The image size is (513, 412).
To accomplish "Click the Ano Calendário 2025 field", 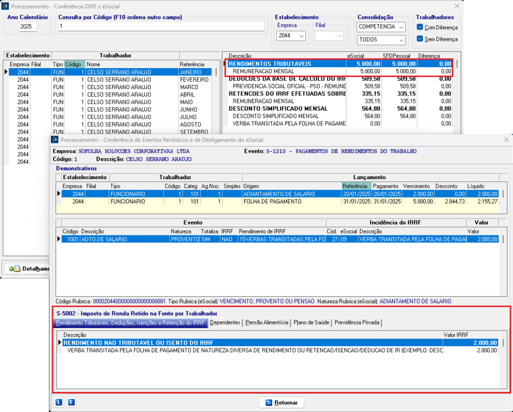I will [27, 26].
